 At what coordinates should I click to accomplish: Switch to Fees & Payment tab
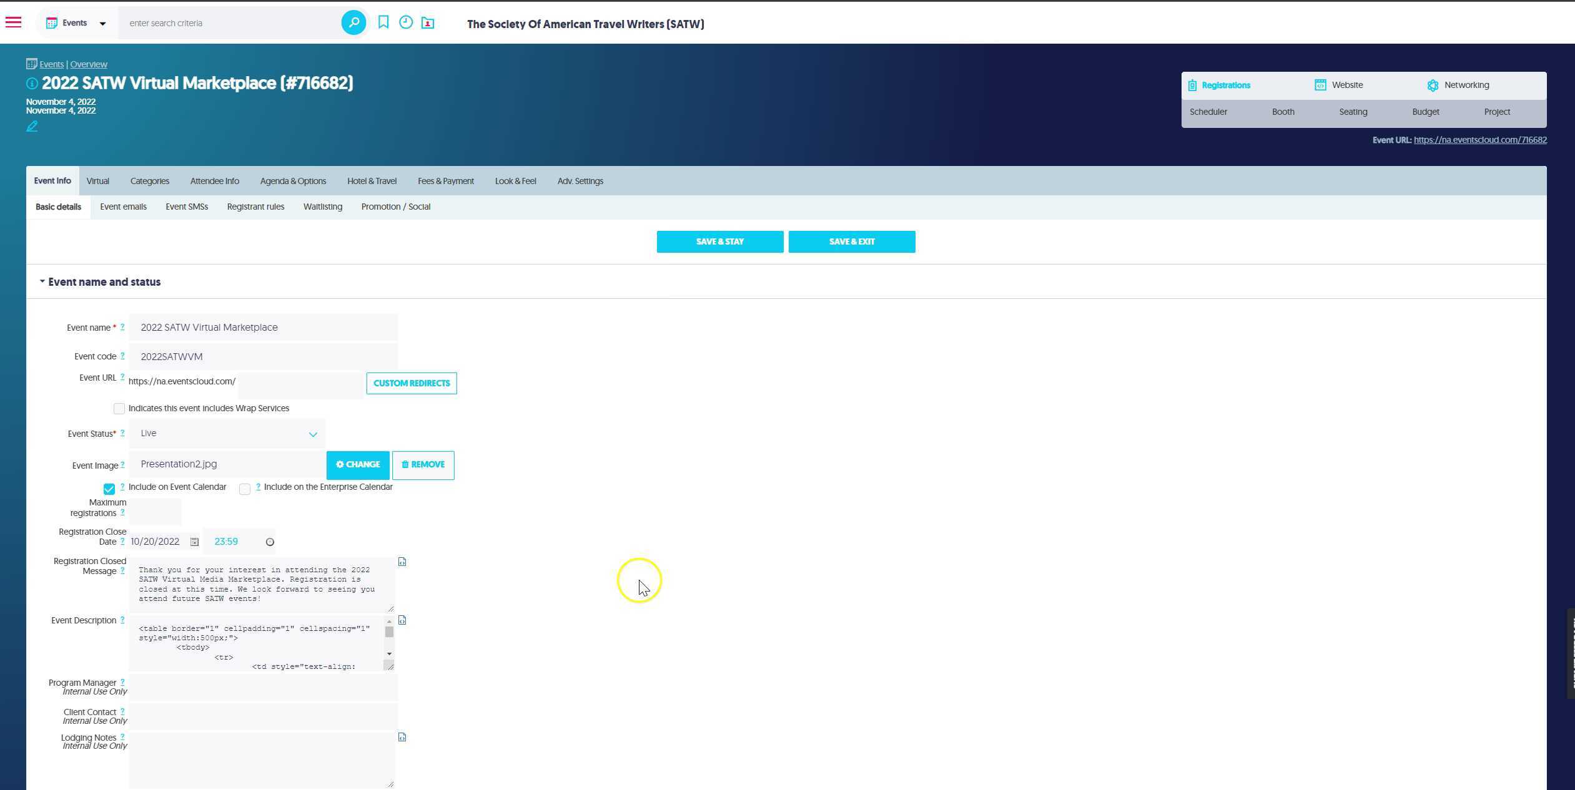[445, 181]
